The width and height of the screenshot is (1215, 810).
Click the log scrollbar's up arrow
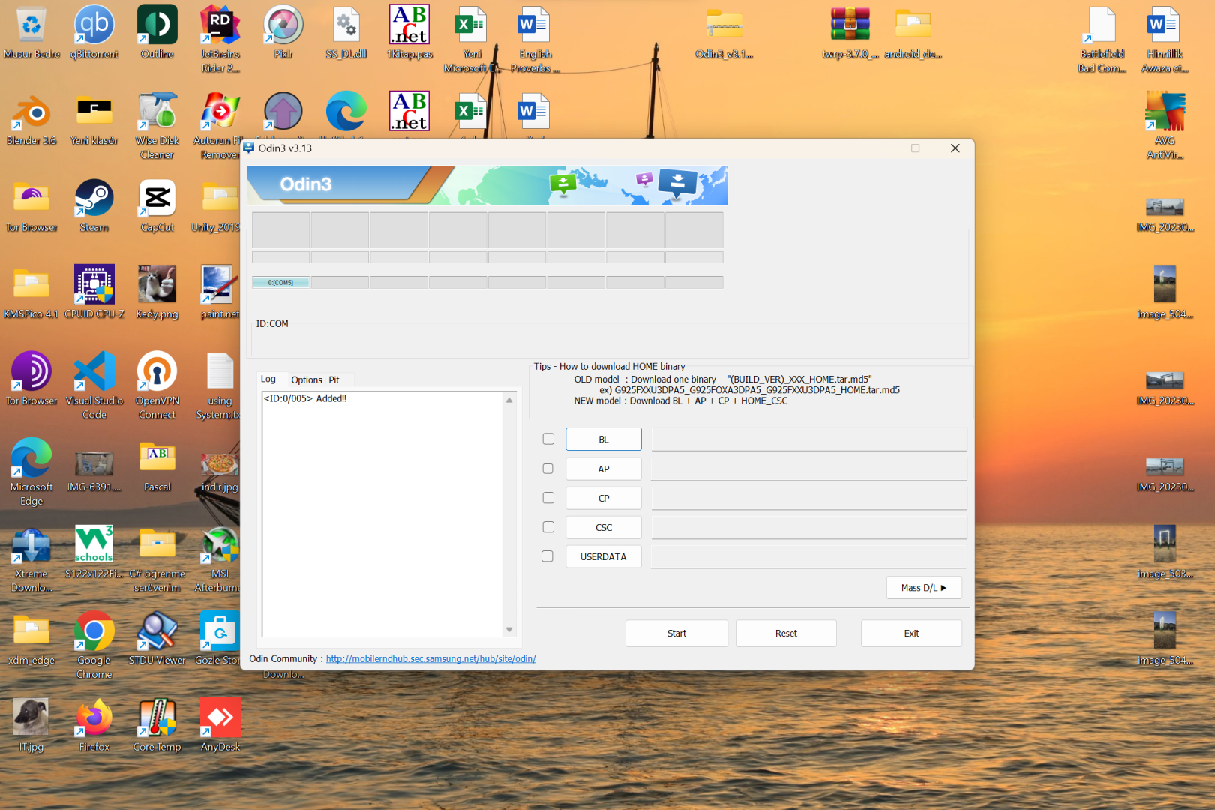[509, 400]
